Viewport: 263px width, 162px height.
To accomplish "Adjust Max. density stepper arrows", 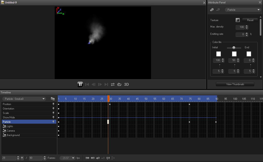I will 247,27.
